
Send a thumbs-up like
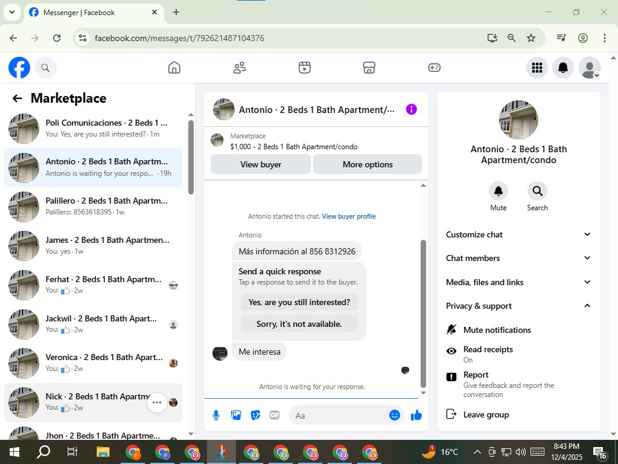point(416,415)
